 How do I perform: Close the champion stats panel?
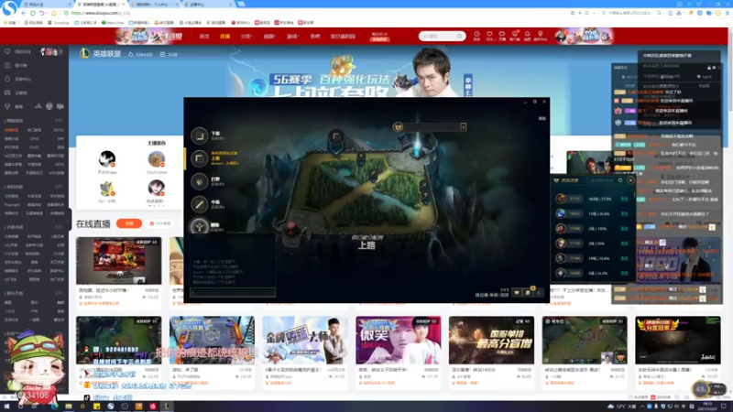630,180
